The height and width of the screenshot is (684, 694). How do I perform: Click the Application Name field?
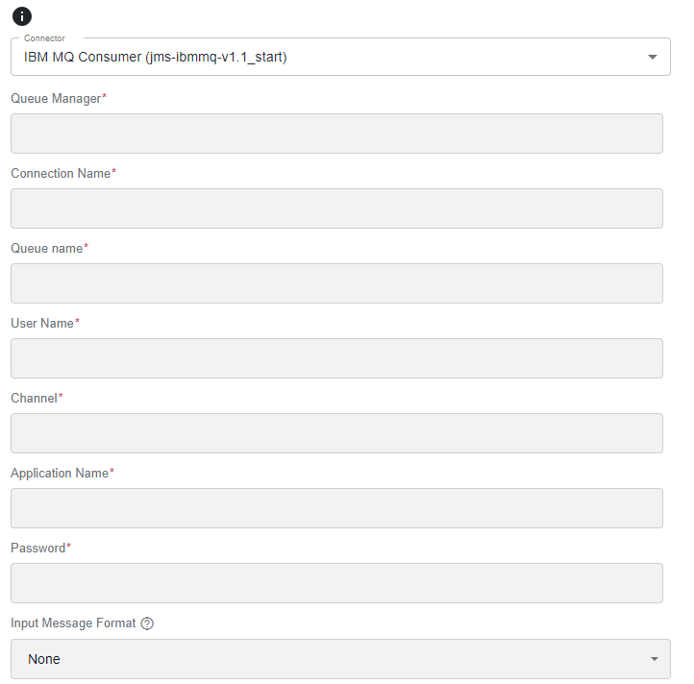pos(336,508)
